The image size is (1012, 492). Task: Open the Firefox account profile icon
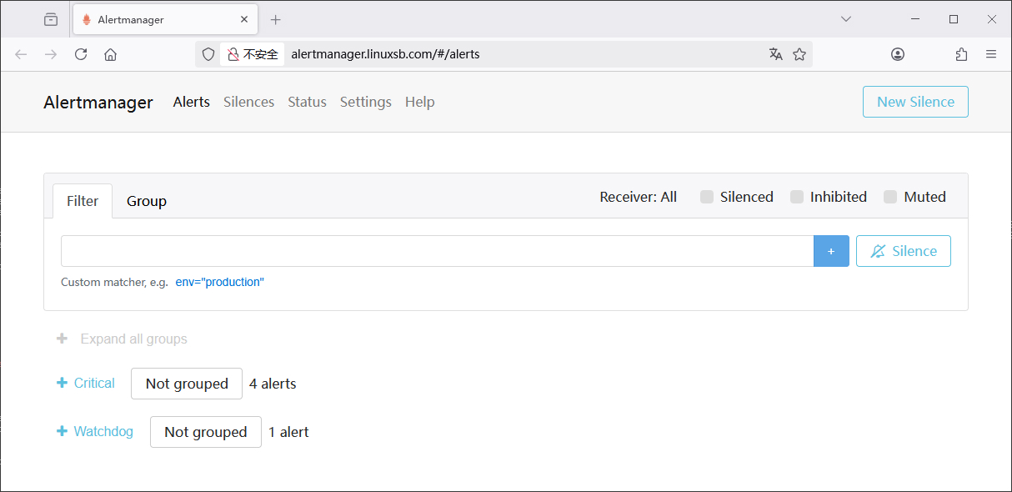(898, 54)
